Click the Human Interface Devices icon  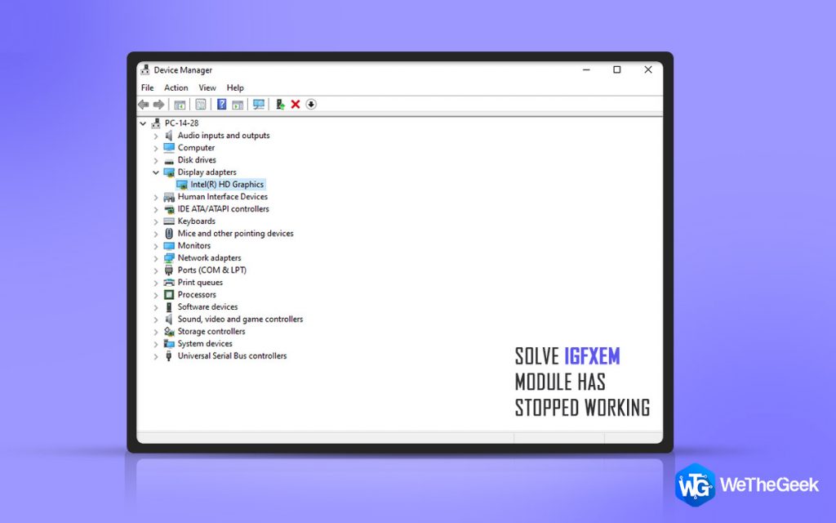coord(169,197)
